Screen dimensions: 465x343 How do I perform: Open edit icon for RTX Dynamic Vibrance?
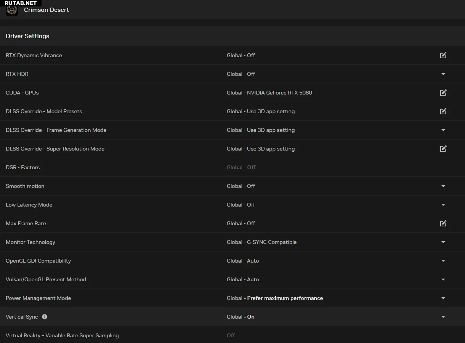[443, 55]
